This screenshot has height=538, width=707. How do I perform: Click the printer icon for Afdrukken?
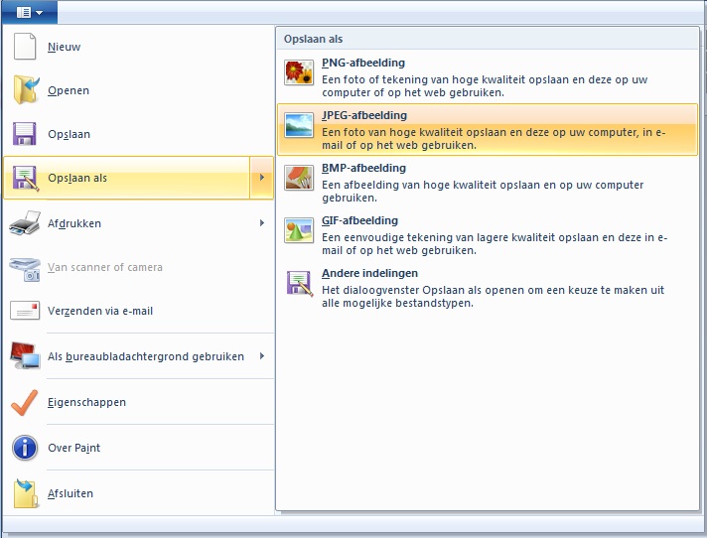pos(25,222)
